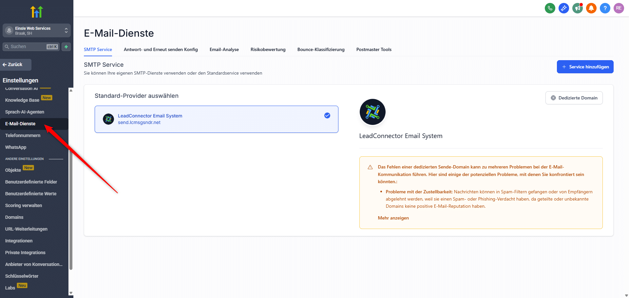Viewport: 629px width, 298px height.
Task: Open the Bounce-Klassifizierung tab
Action: pos(321,49)
